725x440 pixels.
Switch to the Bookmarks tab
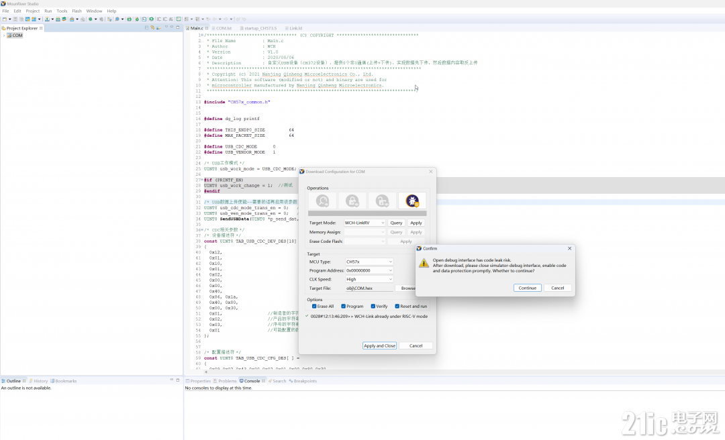[x=65, y=381]
